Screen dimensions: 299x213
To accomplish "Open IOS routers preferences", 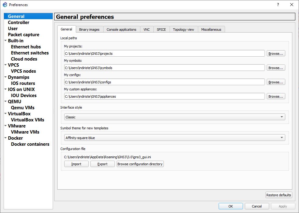I will pyautogui.click(x=23, y=83).
